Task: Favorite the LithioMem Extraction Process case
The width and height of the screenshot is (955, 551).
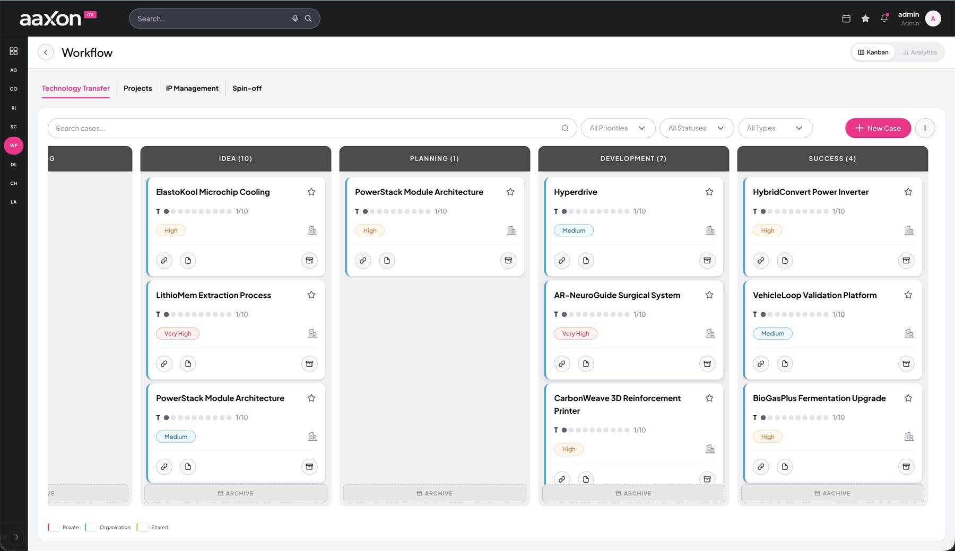Action: click(311, 295)
